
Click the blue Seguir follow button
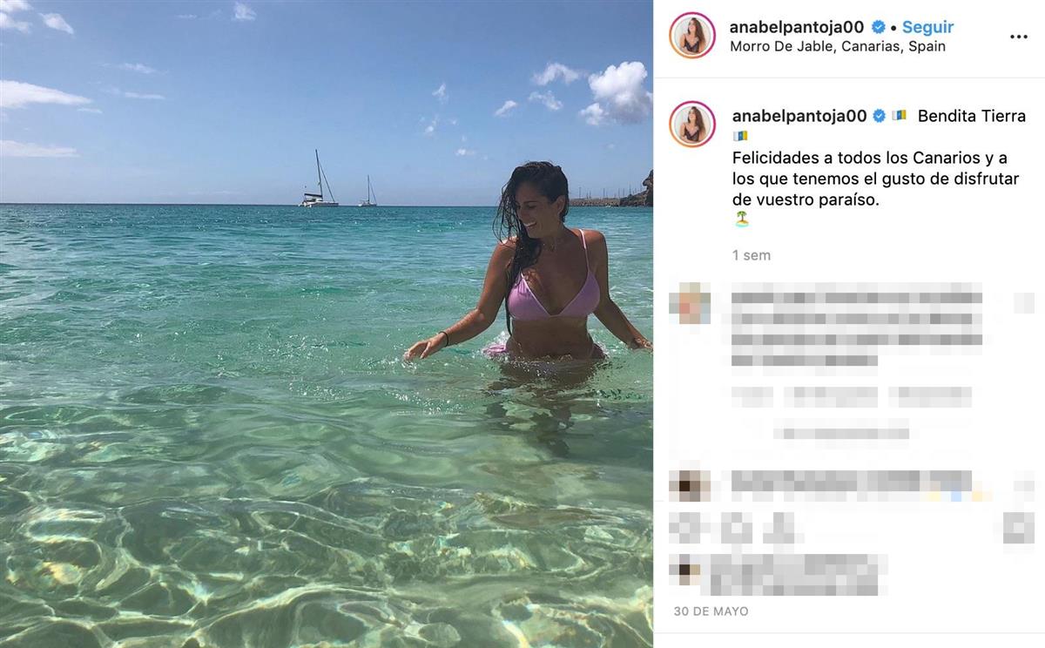click(927, 28)
